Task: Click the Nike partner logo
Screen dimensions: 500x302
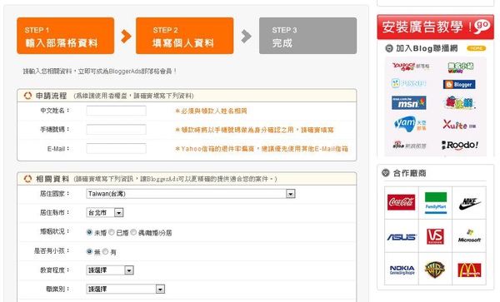Action: click(470, 203)
